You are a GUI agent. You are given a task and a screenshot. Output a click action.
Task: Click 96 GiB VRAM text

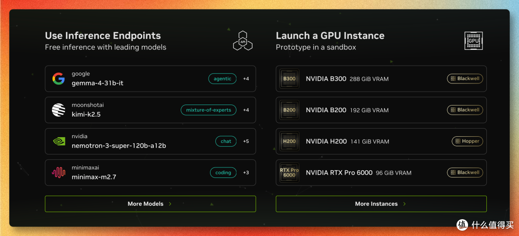click(x=394, y=173)
